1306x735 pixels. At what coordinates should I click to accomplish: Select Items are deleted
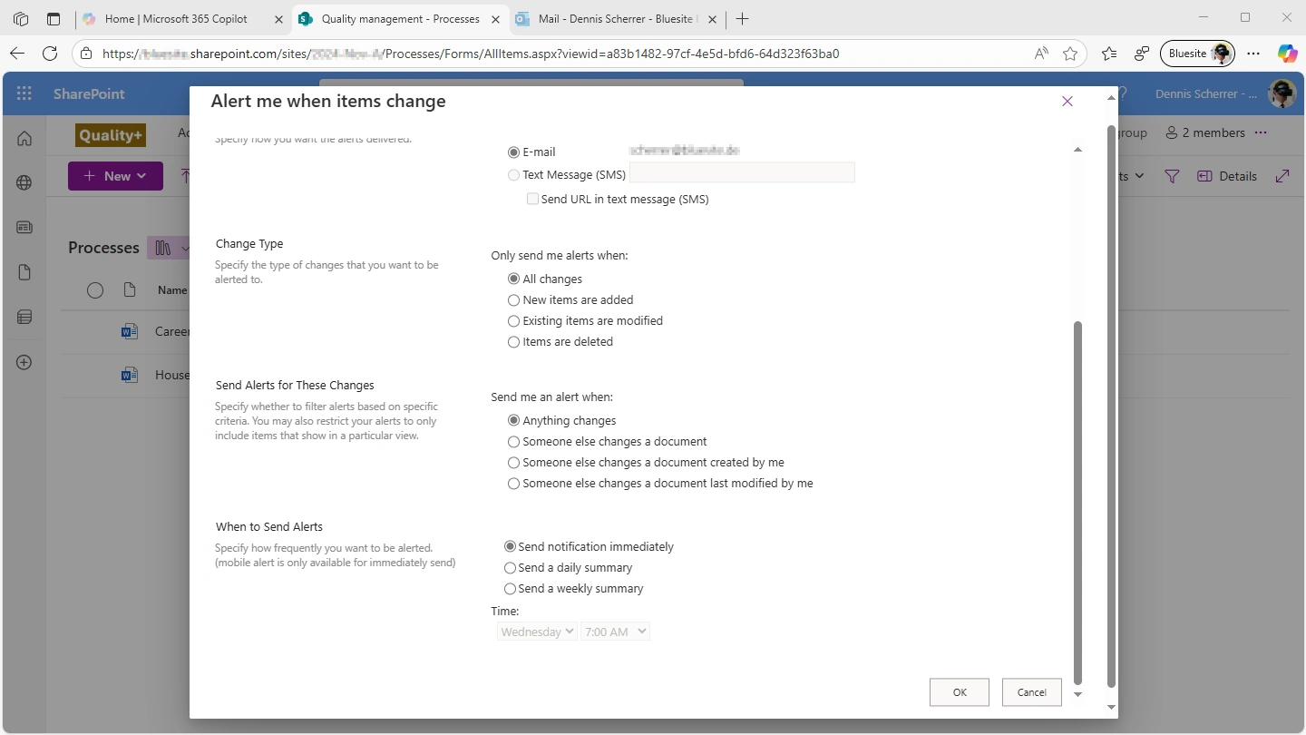pyautogui.click(x=514, y=342)
